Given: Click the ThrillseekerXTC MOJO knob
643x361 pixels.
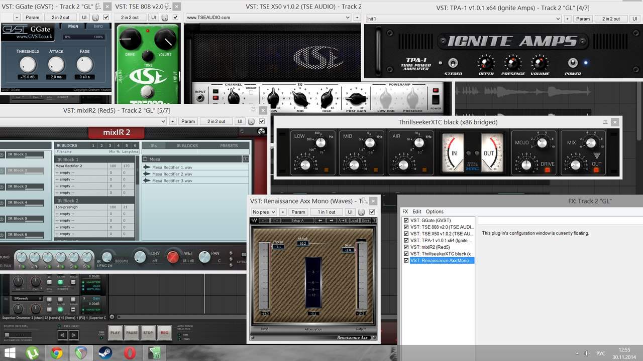Looking at the screenshot, I should click(542, 143).
